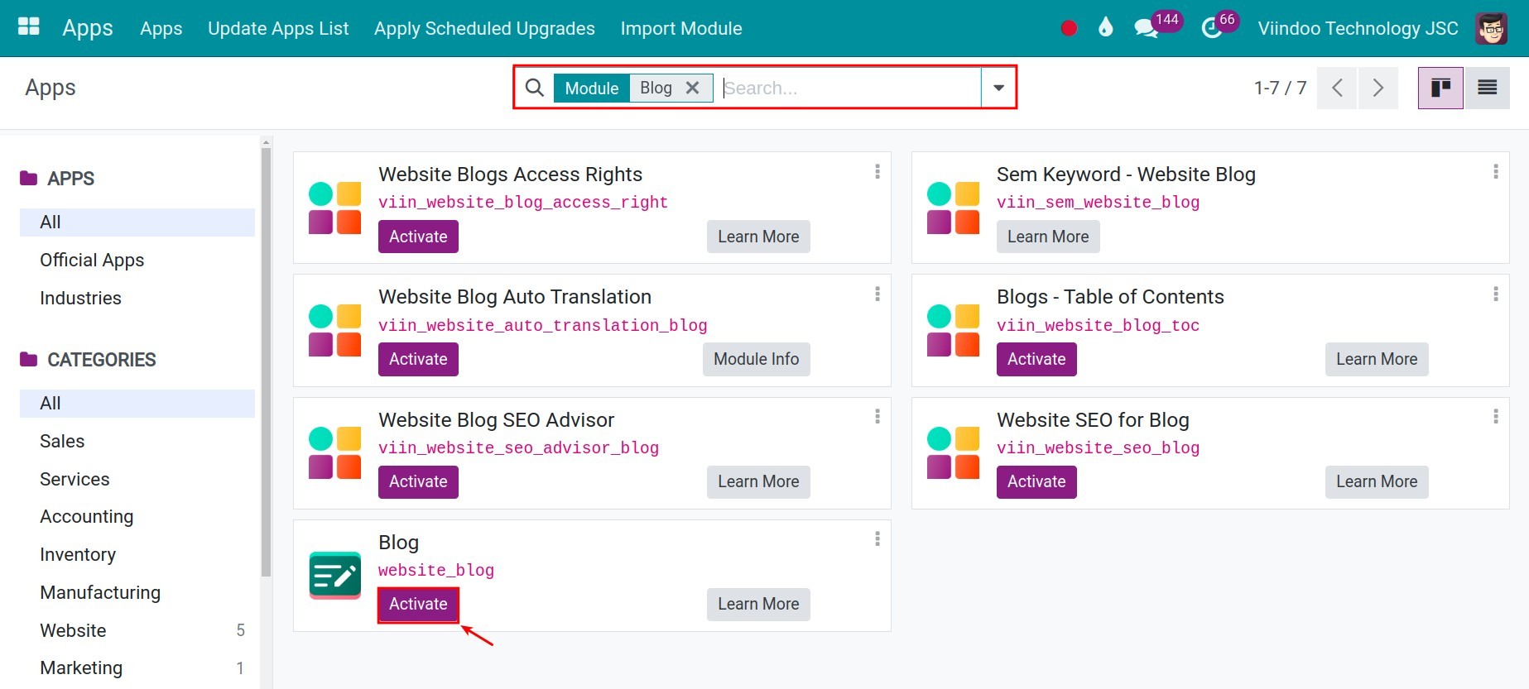Screen dimensions: 1529x689
Task: Remove the Module Blog filter facet
Action: pos(693,88)
